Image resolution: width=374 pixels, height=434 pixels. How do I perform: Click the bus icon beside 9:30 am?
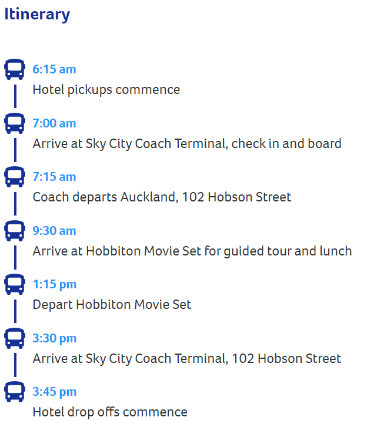point(15,231)
